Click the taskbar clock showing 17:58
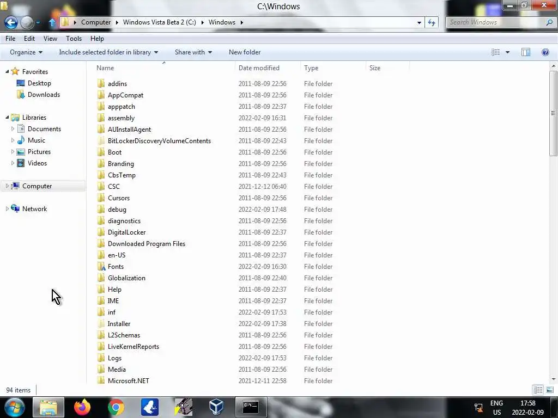The width and height of the screenshot is (558, 418). pyautogui.click(x=527, y=408)
